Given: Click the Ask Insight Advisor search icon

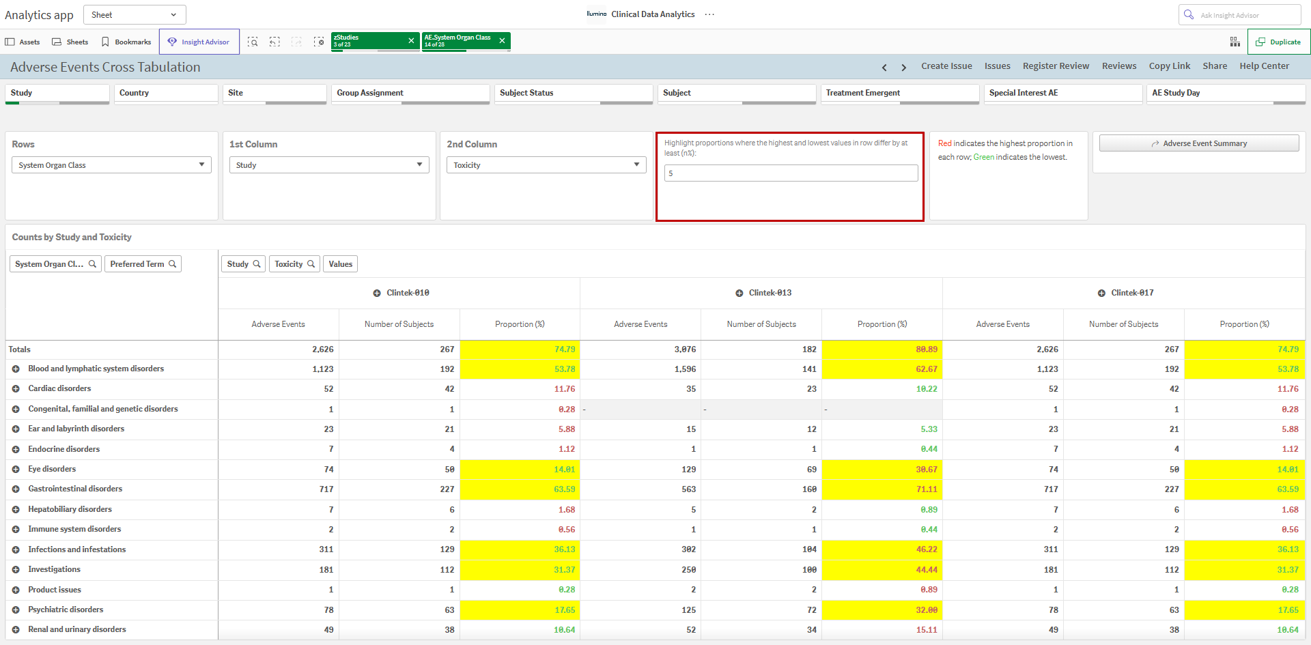Looking at the screenshot, I should [1189, 14].
